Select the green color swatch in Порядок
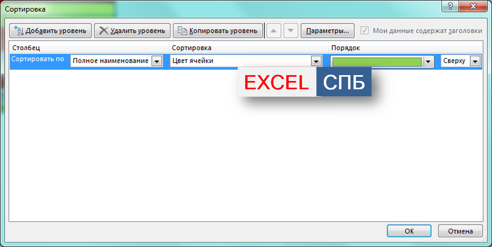This screenshot has width=492, height=247. [x=377, y=62]
